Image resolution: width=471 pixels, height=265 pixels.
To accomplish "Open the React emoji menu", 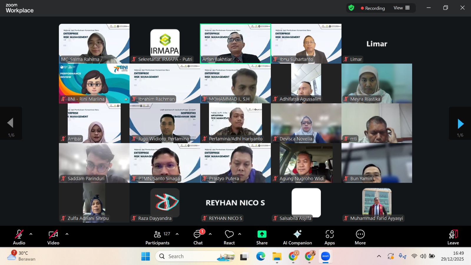I will (x=229, y=237).
